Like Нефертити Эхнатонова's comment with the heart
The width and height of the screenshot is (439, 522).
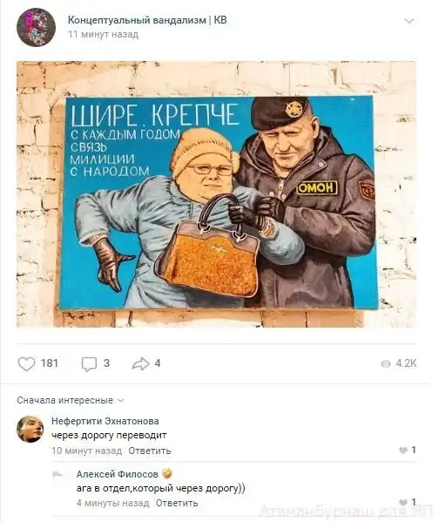point(403,451)
